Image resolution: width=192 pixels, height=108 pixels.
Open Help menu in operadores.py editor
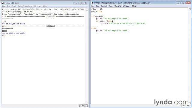(x=134, y=6)
